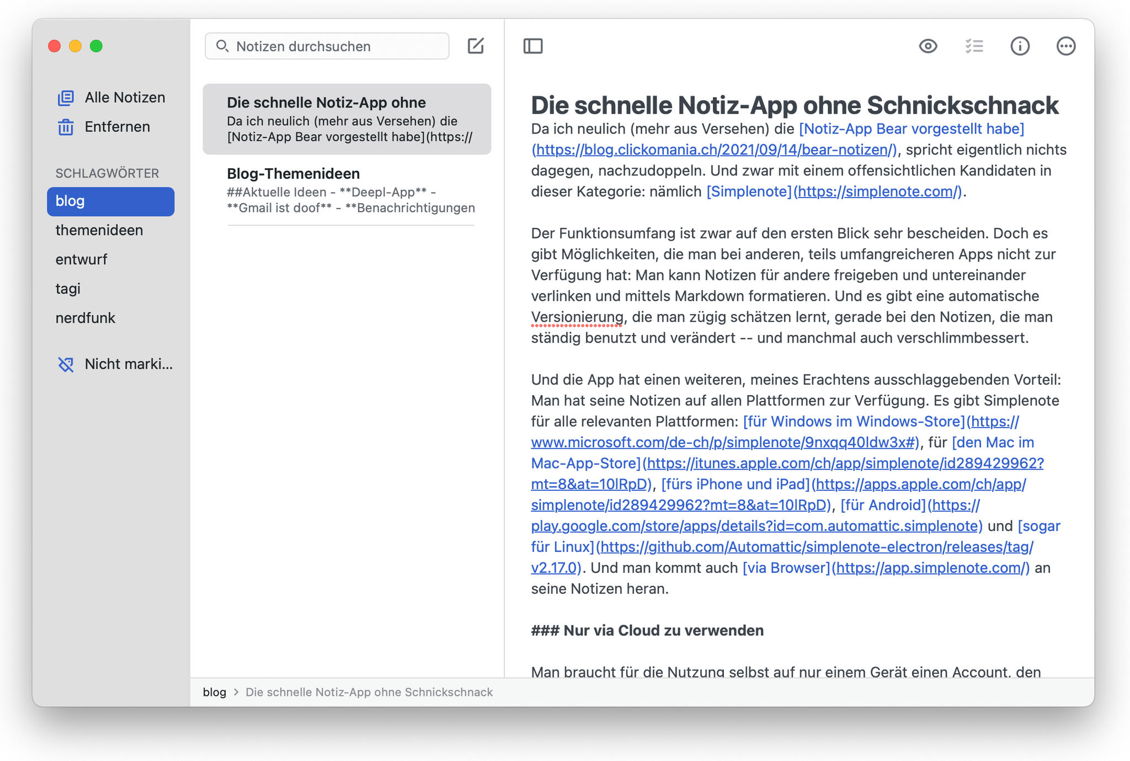
Task: Open the more actions ellipsis menu
Action: [x=1066, y=46]
